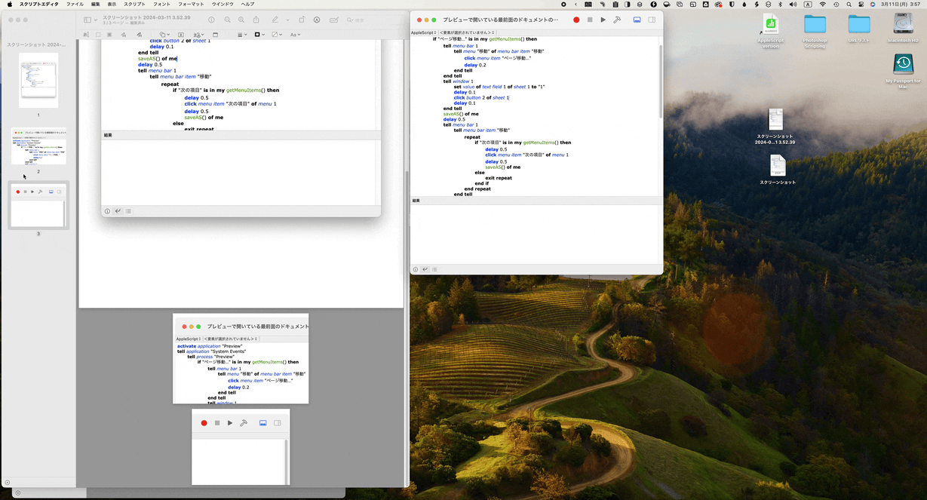This screenshot has height=500, width=927.
Task: Open the スクリプト menu
Action: (134, 4)
